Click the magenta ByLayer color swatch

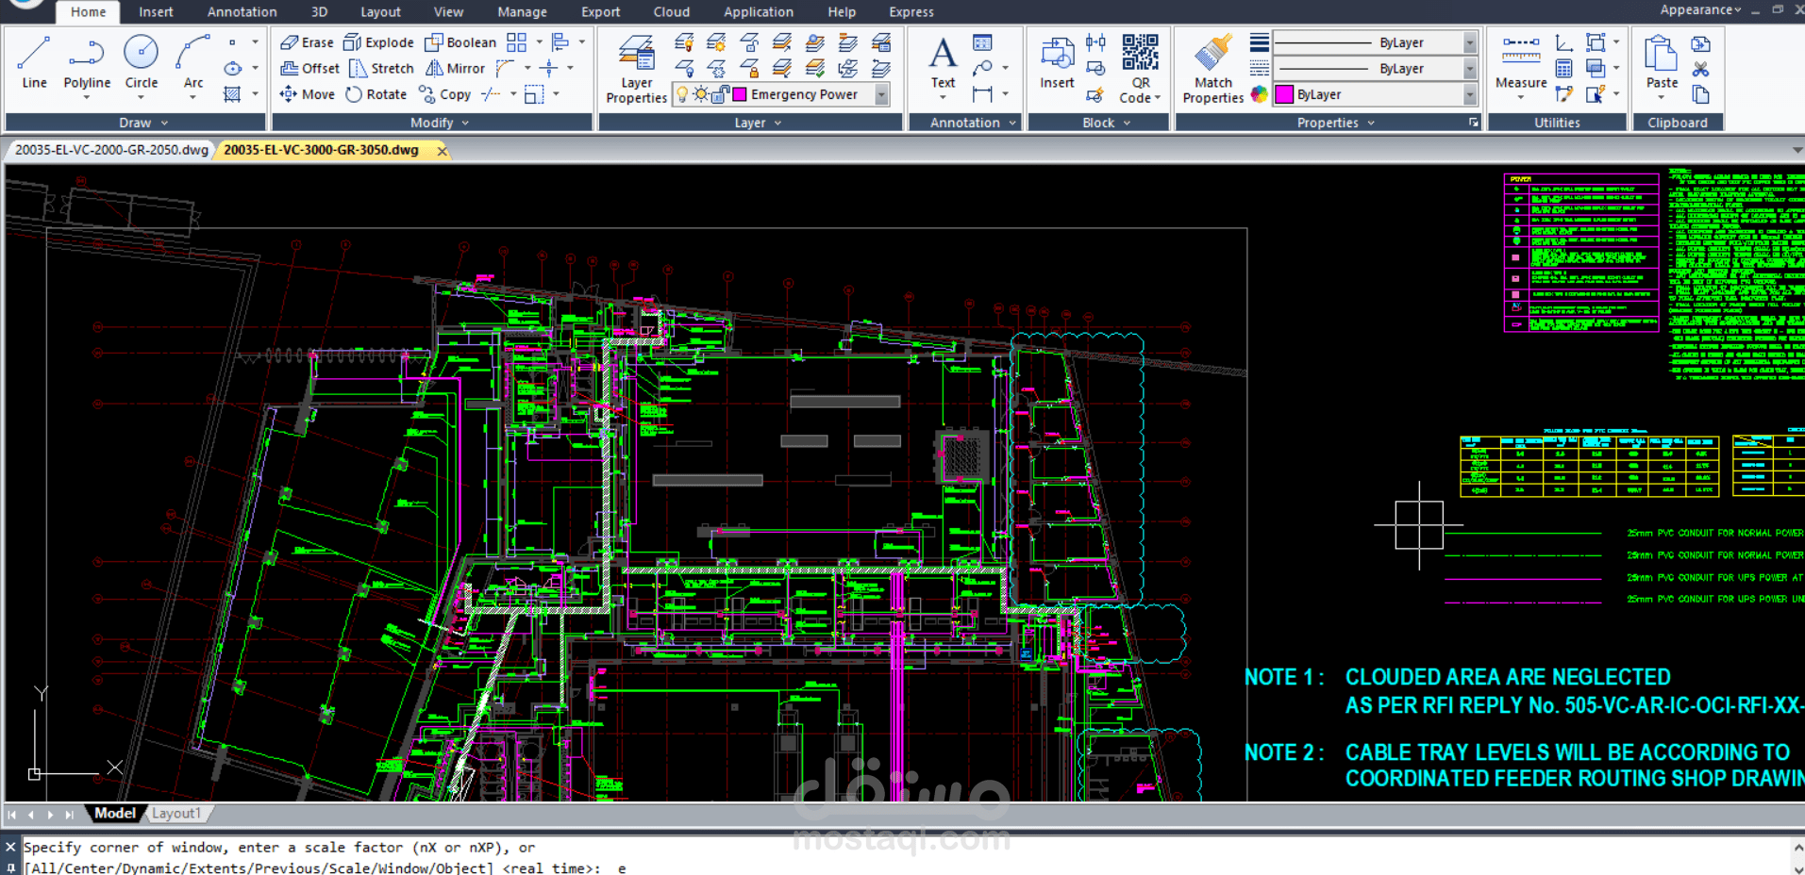(1283, 93)
